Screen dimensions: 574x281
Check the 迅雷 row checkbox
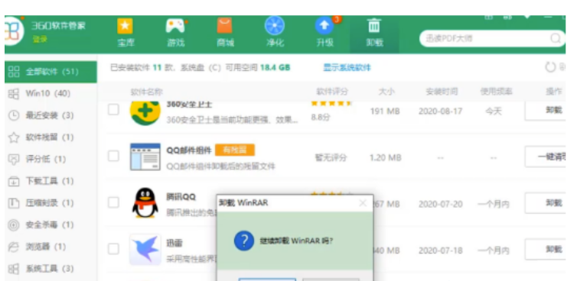(x=113, y=249)
